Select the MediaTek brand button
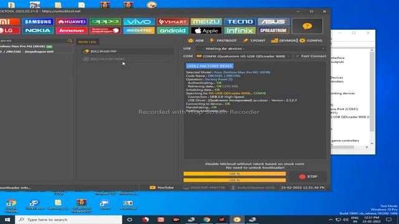 [138, 30]
